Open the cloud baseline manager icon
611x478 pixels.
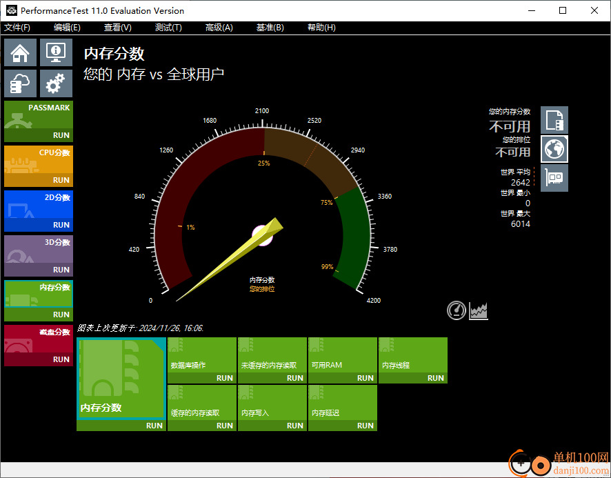pyautogui.click(x=20, y=83)
